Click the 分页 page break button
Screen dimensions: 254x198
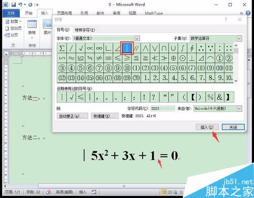[x=11, y=35]
